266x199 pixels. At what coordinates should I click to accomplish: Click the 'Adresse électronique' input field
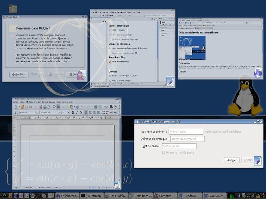187,139
